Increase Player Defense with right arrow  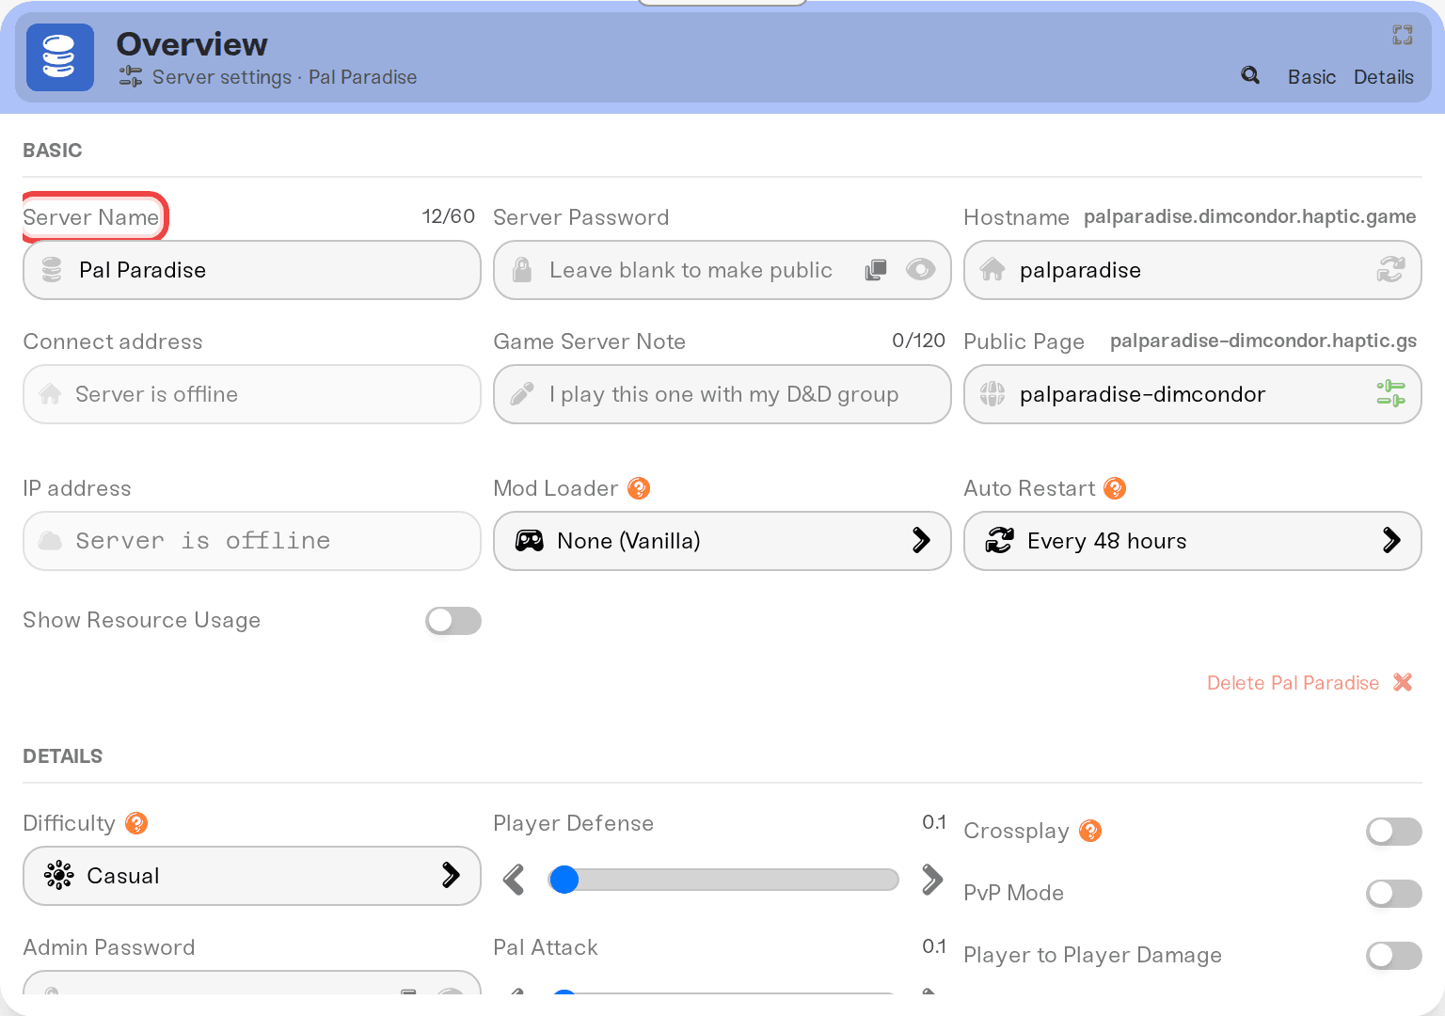[x=932, y=880]
